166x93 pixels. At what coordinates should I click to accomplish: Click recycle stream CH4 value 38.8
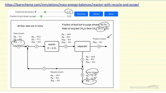click(x=58, y=81)
